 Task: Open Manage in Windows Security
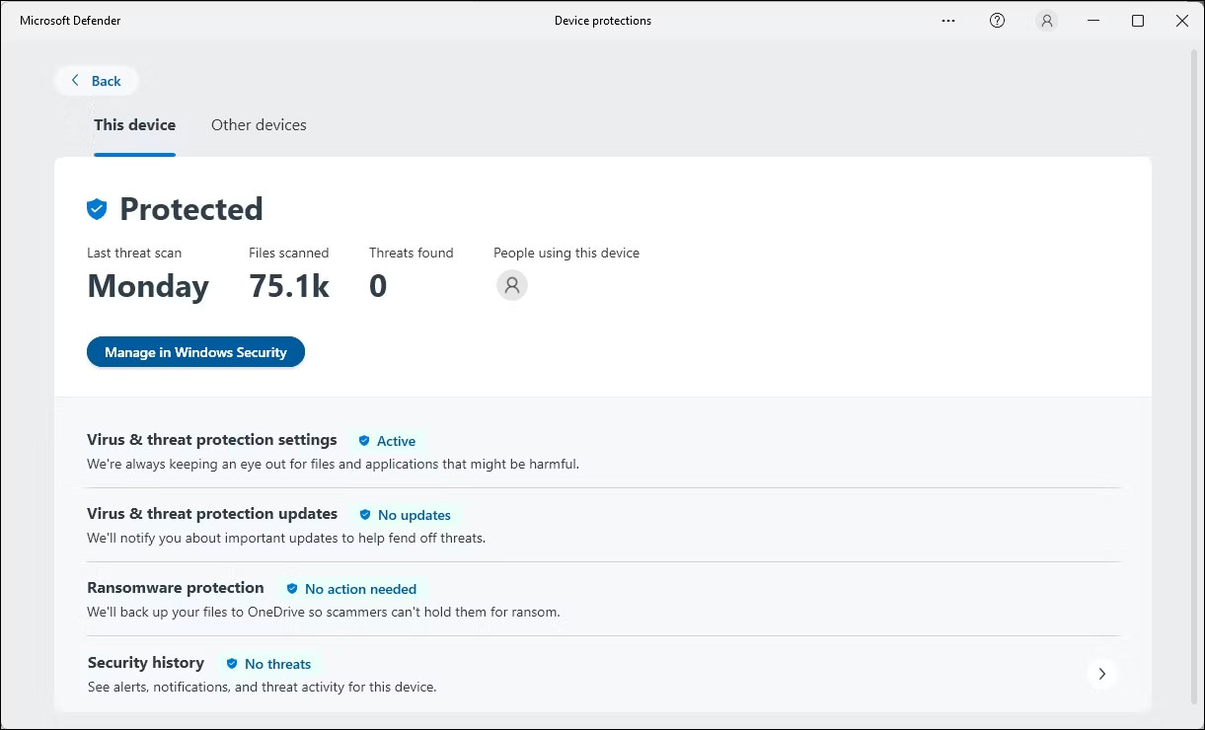pyautogui.click(x=195, y=351)
